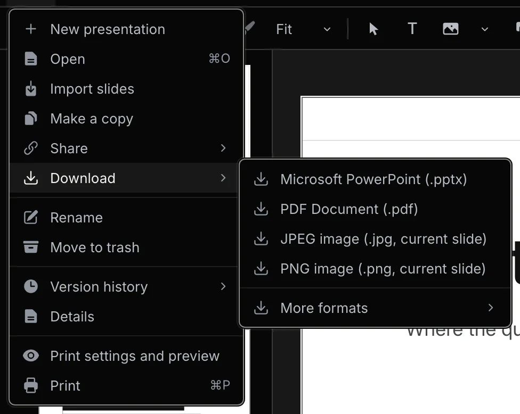Download as PDF Document (.pdf)
This screenshot has height=414, width=520.
pos(375,209)
